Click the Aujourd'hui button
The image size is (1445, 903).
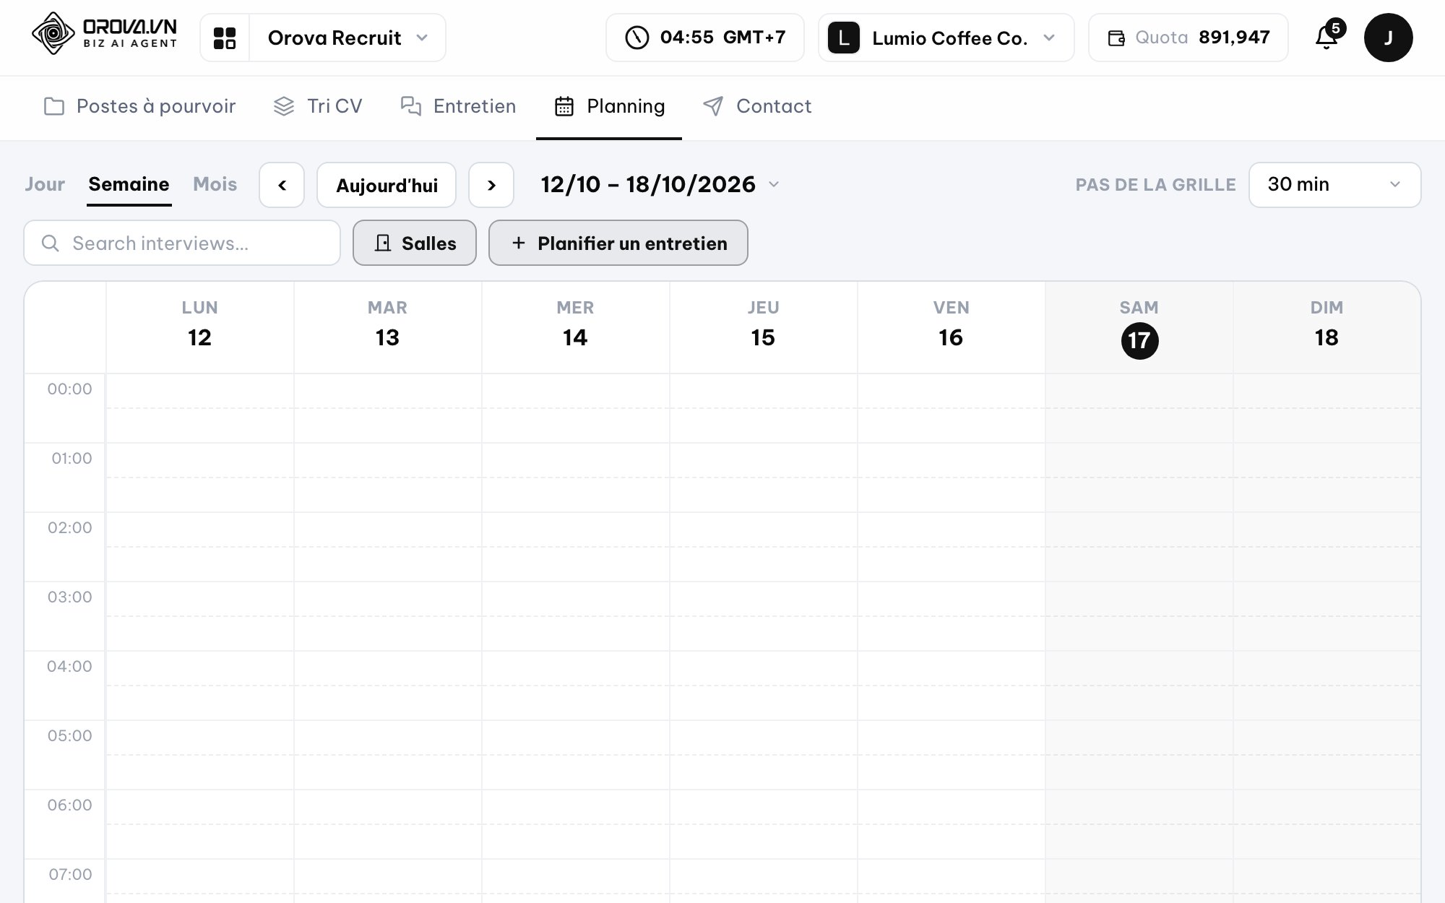pos(387,185)
